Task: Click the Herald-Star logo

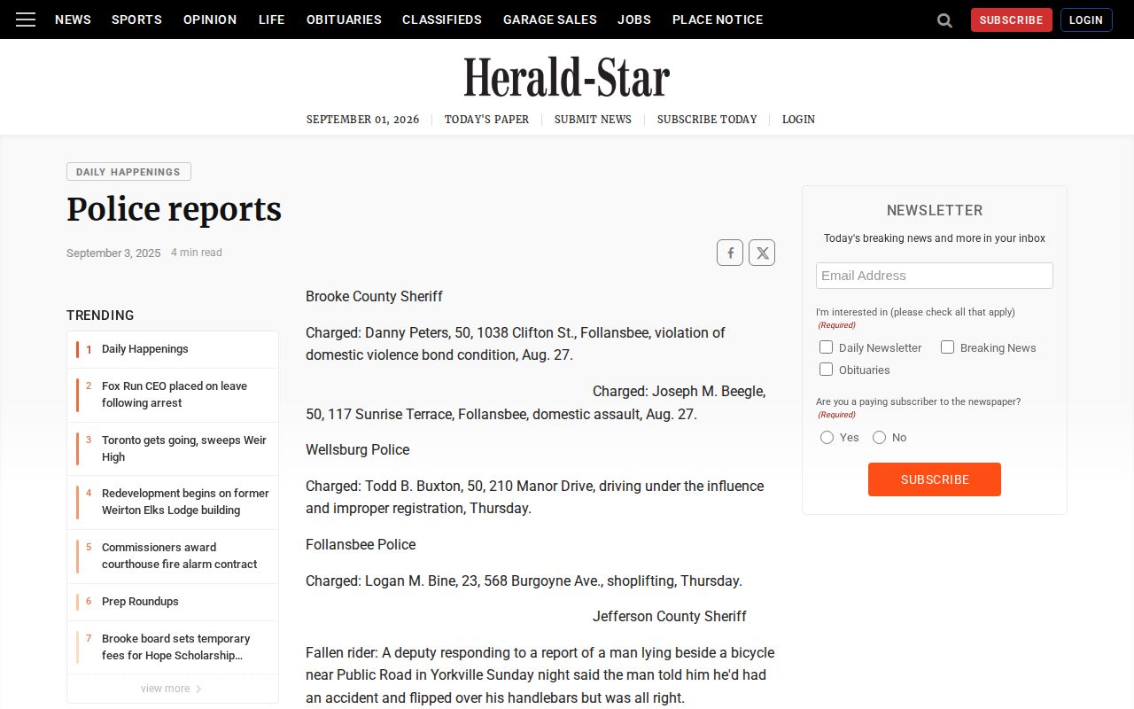Action: tap(567, 77)
